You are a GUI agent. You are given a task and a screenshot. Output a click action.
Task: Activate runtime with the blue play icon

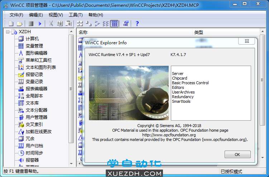[40, 24]
